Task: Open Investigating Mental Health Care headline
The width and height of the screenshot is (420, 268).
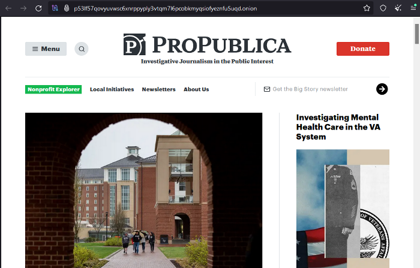Action: (x=338, y=127)
